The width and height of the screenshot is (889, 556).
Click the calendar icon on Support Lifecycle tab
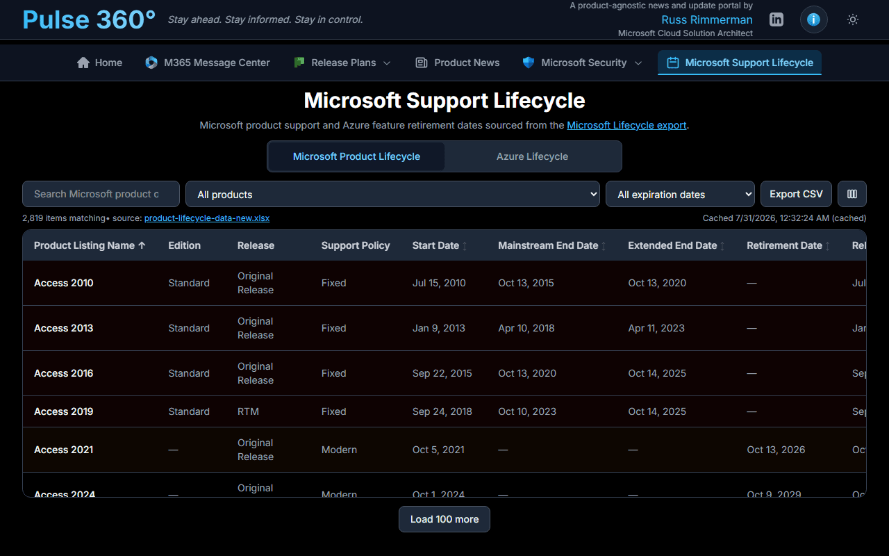672,63
